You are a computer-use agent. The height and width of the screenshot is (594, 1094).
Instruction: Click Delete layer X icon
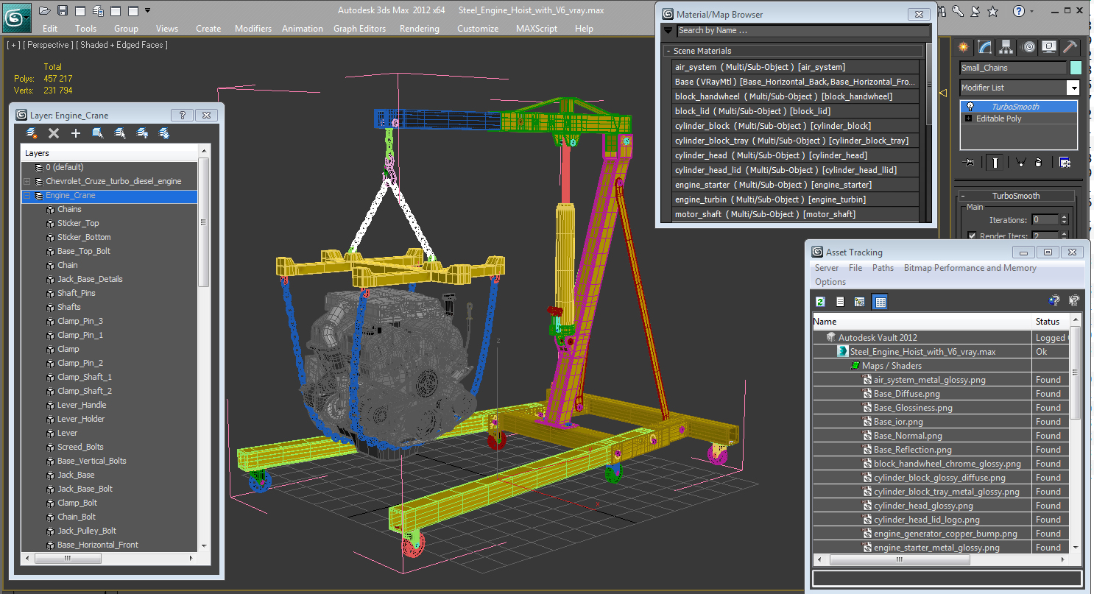point(54,133)
